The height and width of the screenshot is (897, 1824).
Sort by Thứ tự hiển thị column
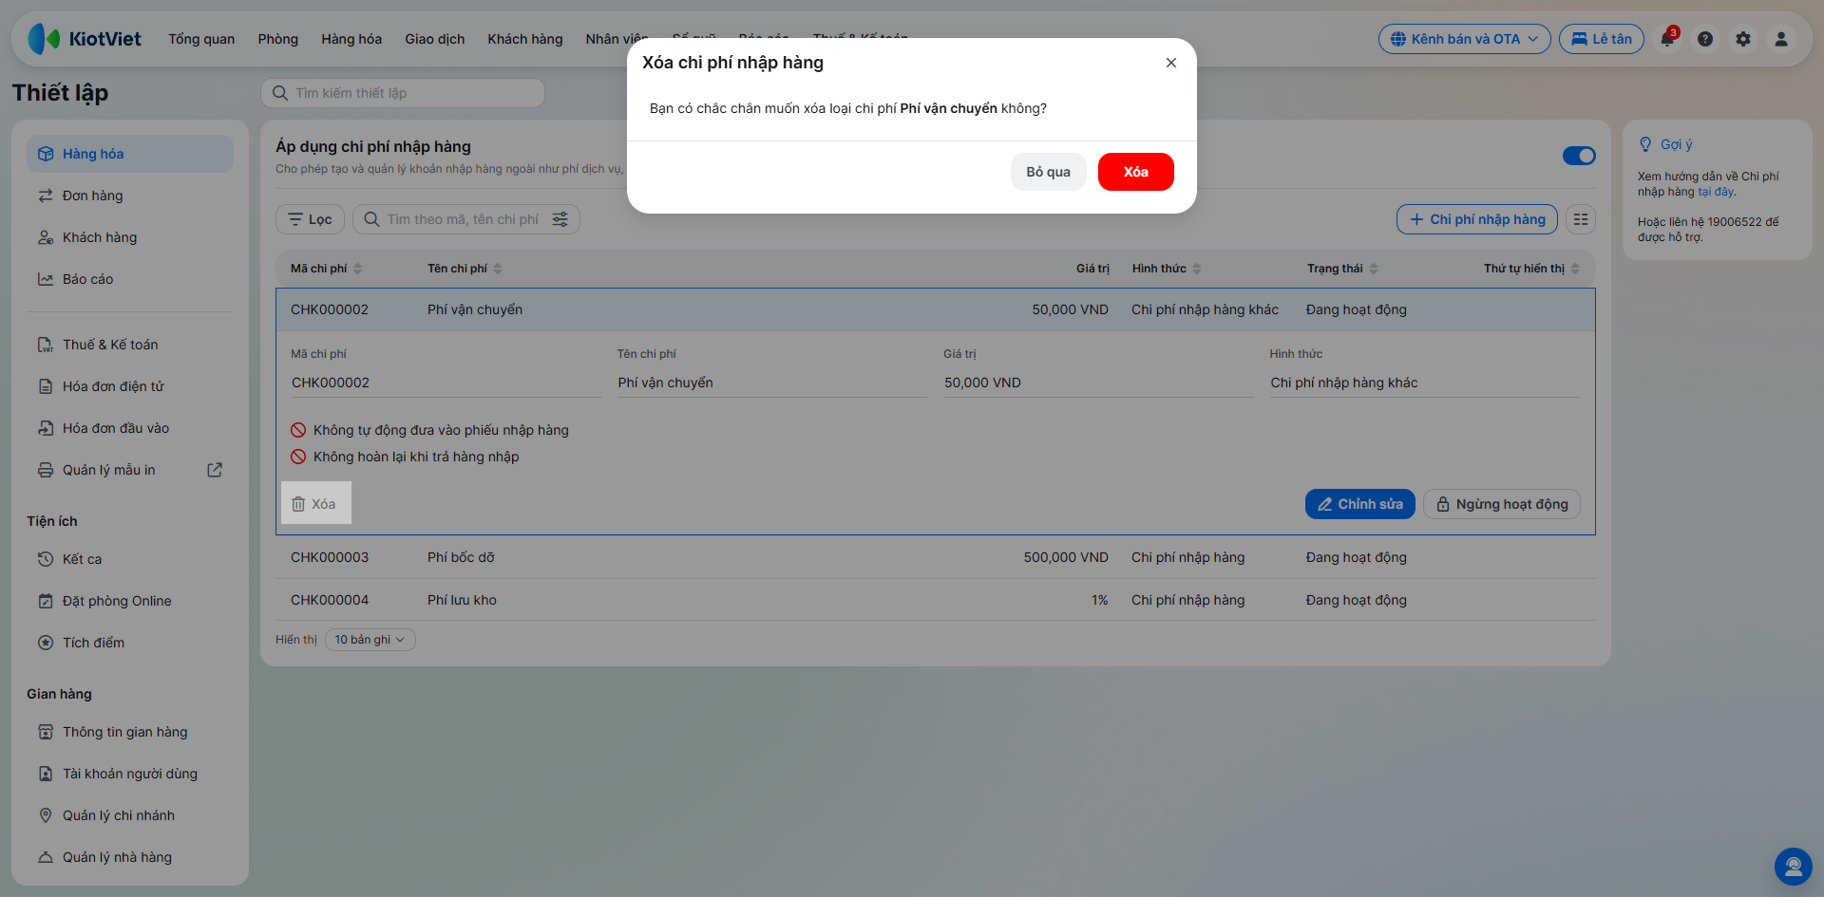(x=1531, y=269)
